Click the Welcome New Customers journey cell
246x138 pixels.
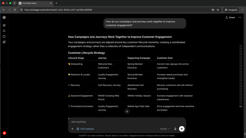tap(105, 66)
